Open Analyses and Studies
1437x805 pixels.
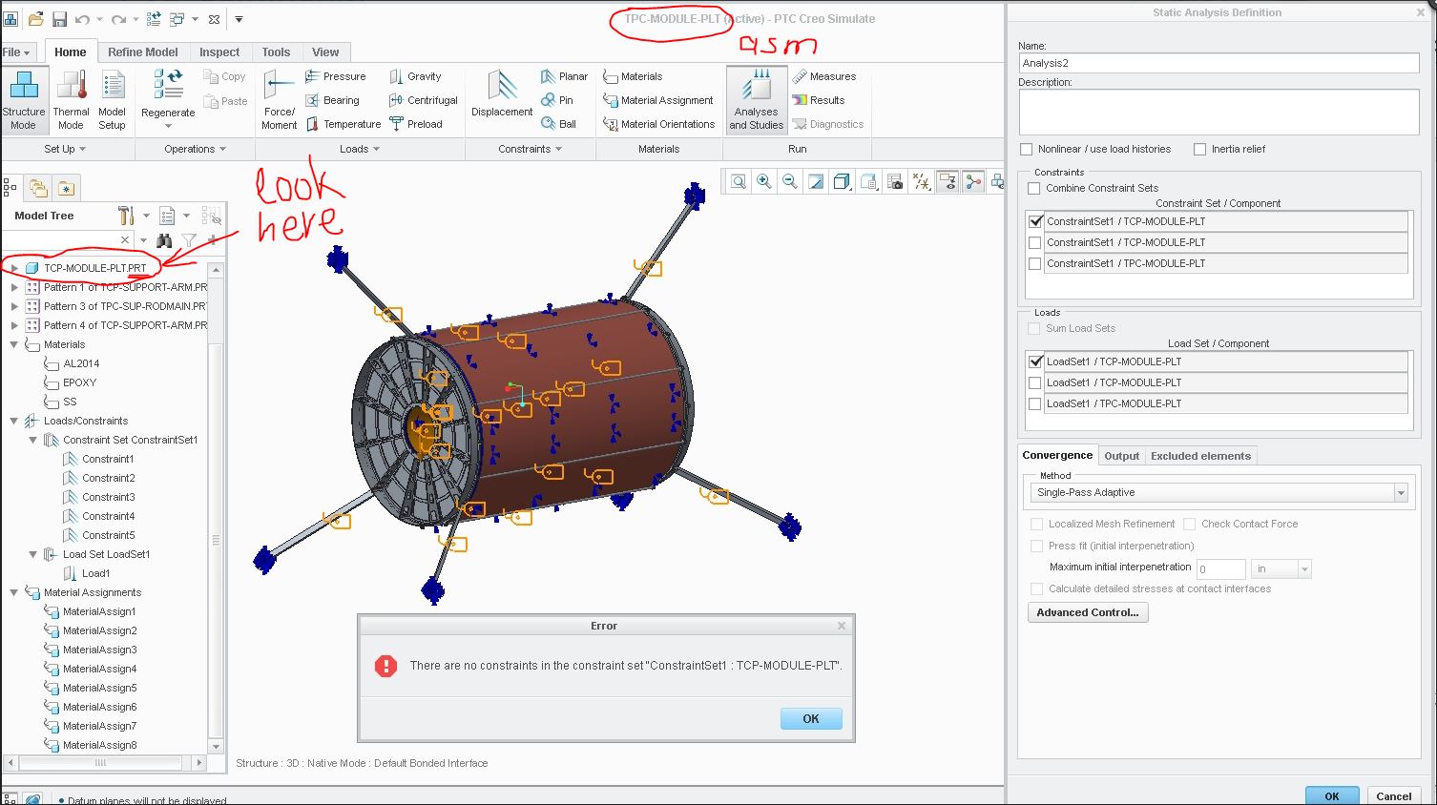[757, 99]
